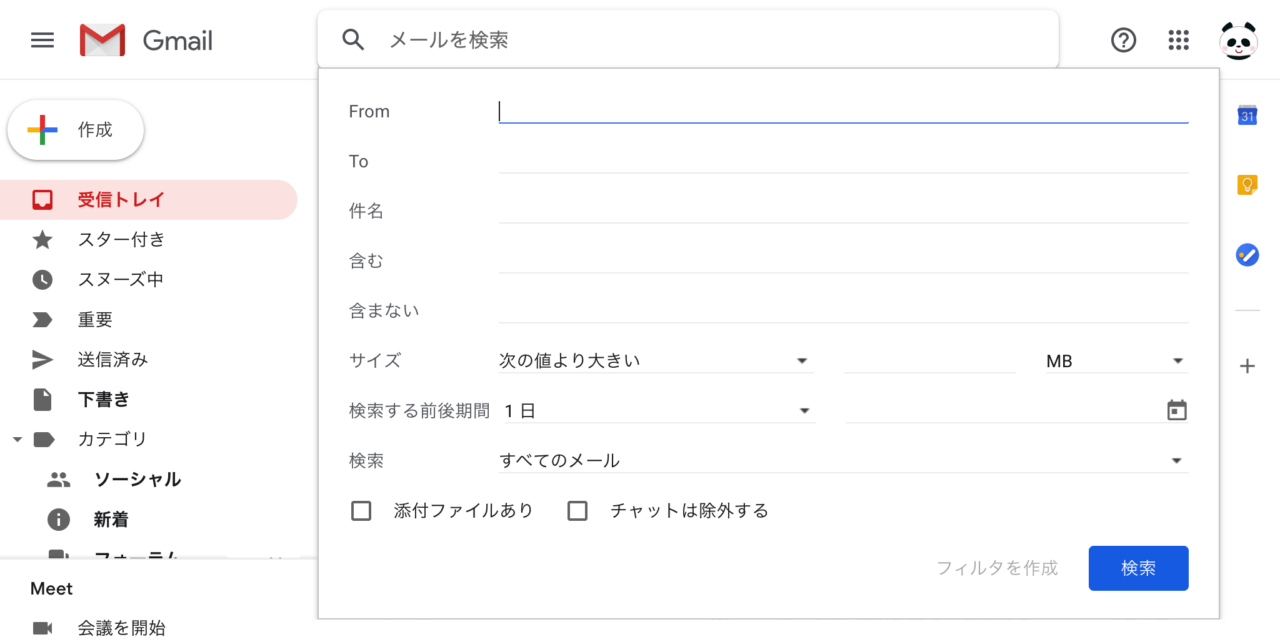Open the ソーシャル category
Viewport: 1280px width, 642px height.
pyautogui.click(x=138, y=480)
